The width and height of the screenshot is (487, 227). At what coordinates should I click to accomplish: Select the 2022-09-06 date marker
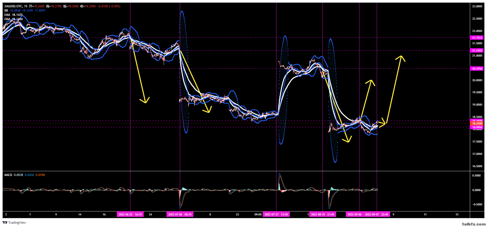[x=354, y=214]
